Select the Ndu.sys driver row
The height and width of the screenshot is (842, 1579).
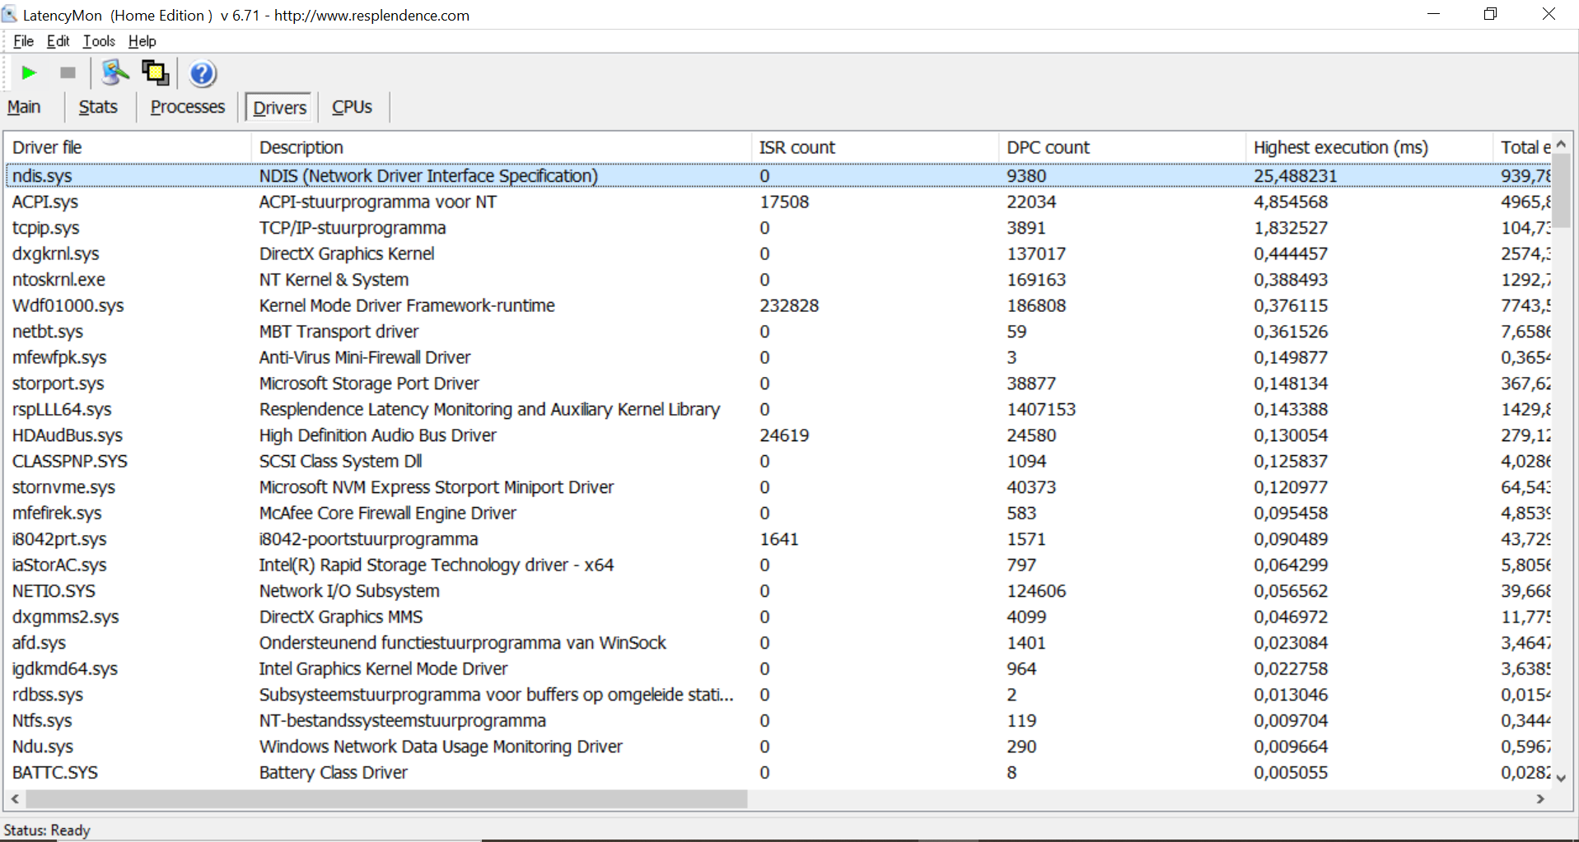779,747
